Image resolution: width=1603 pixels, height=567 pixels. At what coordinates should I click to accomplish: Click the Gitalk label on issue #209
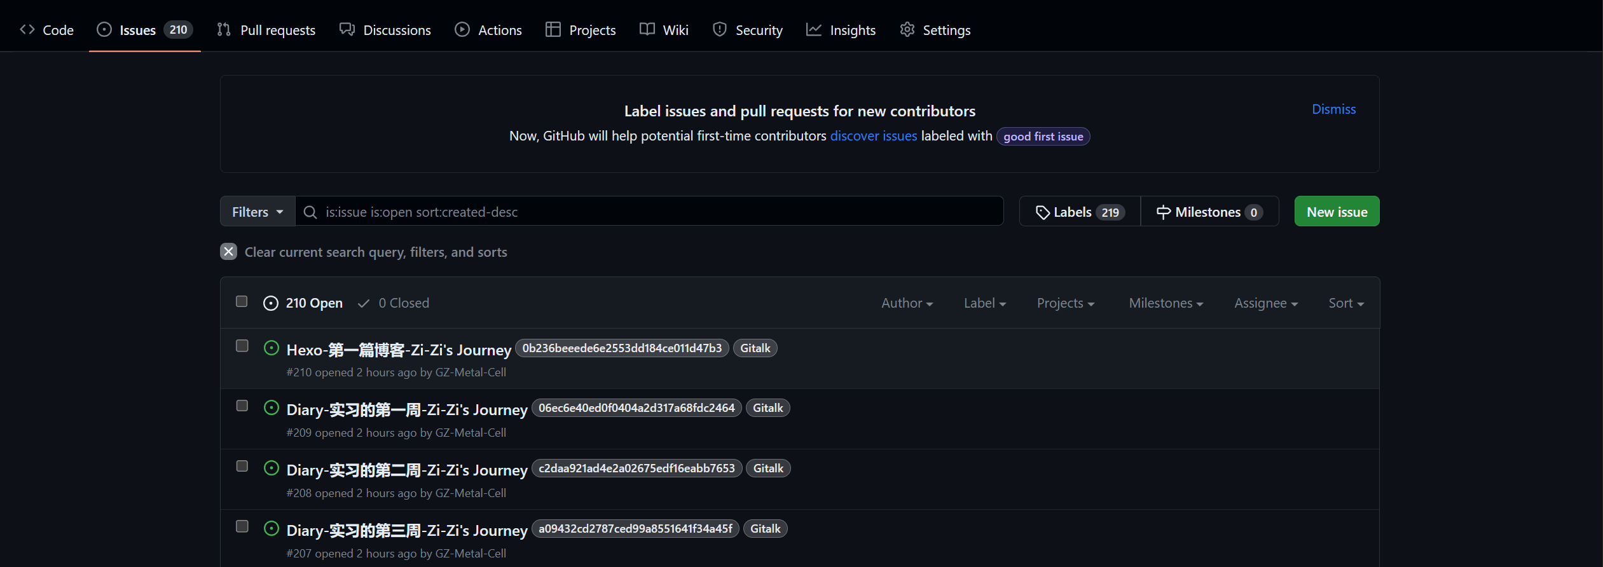pyautogui.click(x=768, y=408)
